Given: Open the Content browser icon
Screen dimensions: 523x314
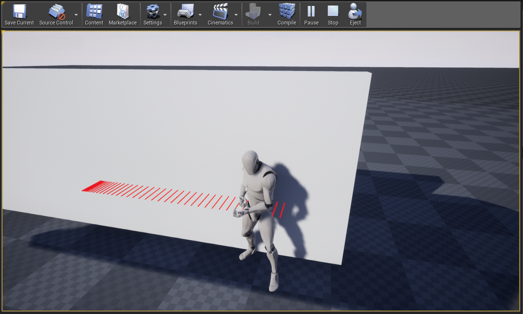Looking at the screenshot, I should tap(94, 12).
